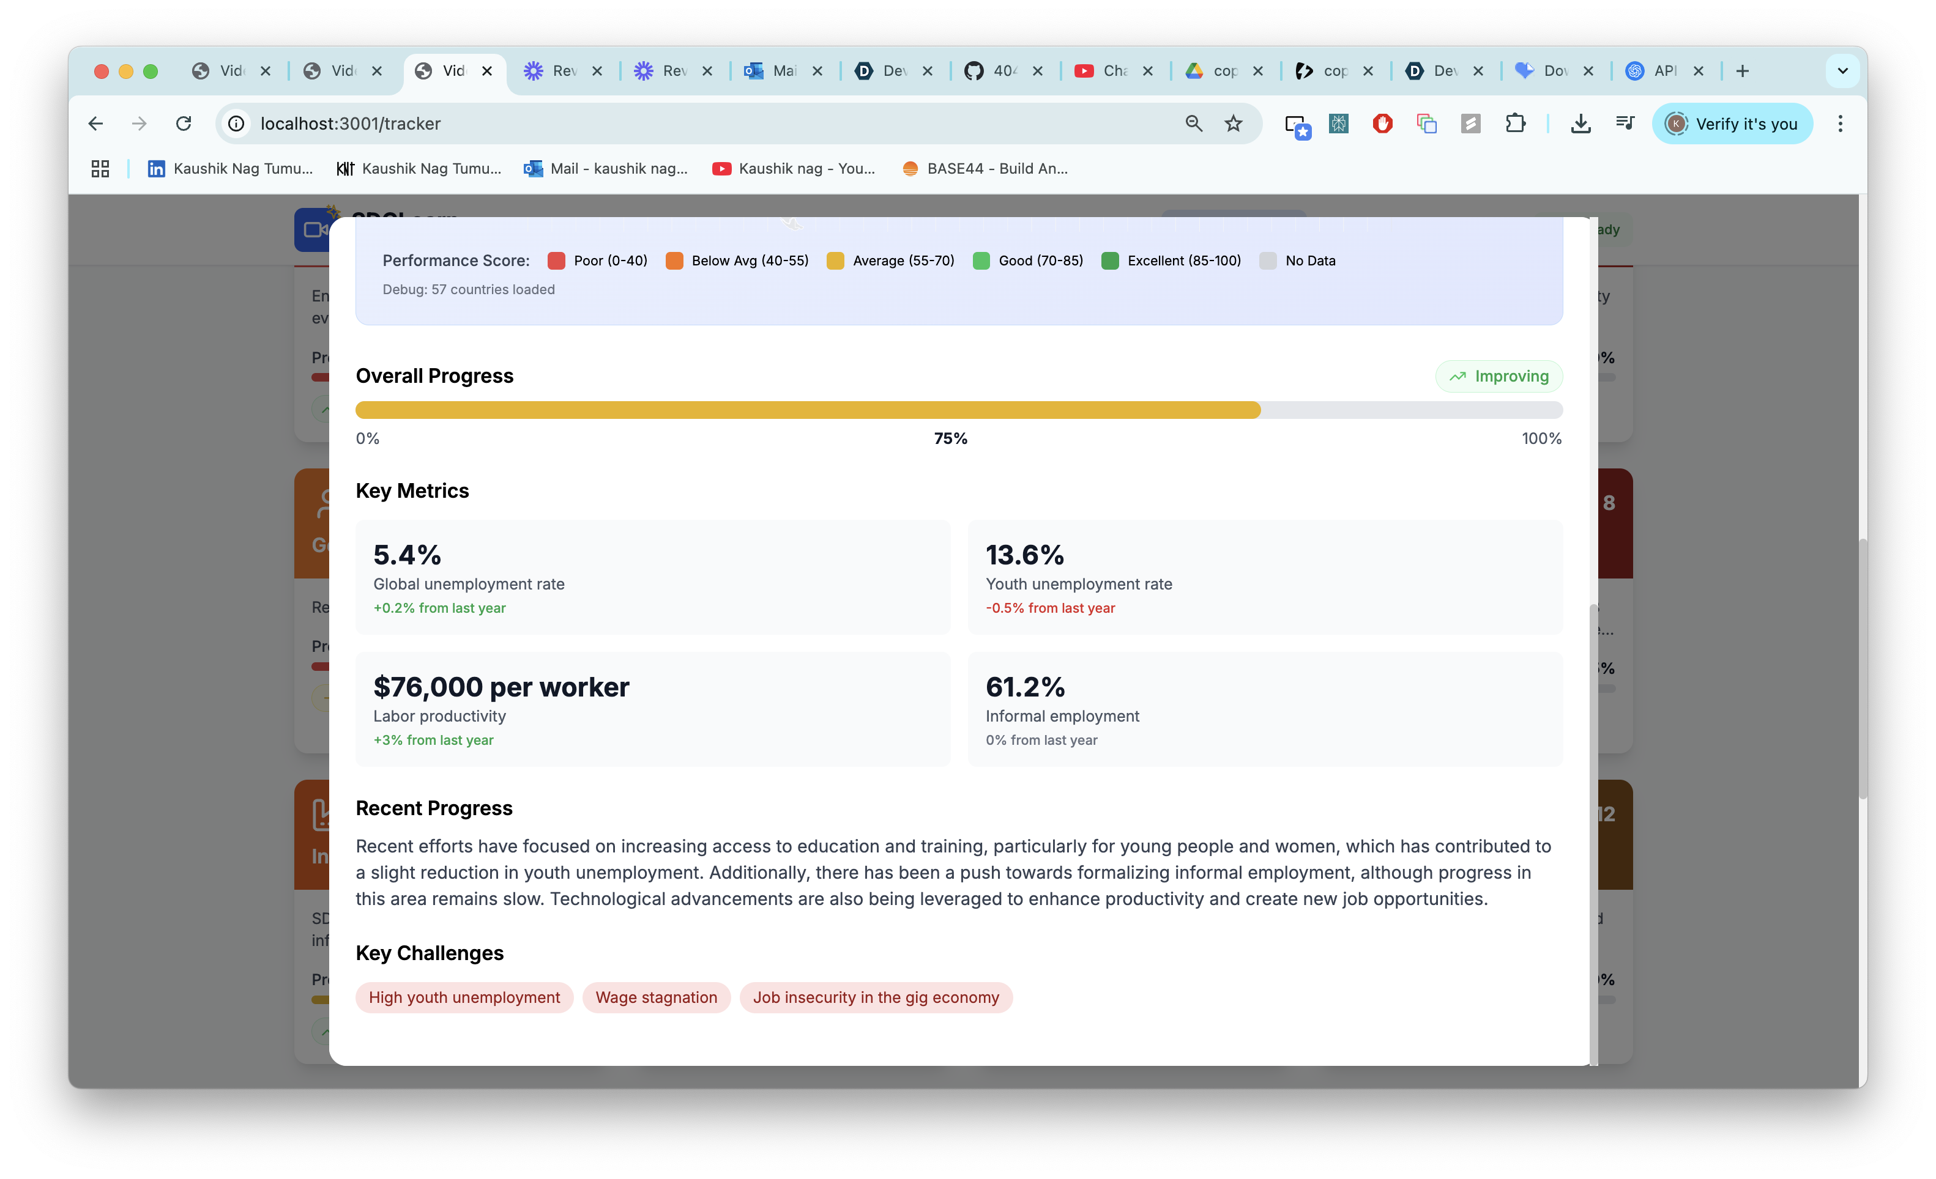Click the red shield extension icon
Image resolution: width=1936 pixels, height=1179 pixels.
point(1382,124)
